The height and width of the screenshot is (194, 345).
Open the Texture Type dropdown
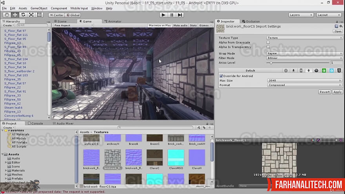[x=304, y=38]
